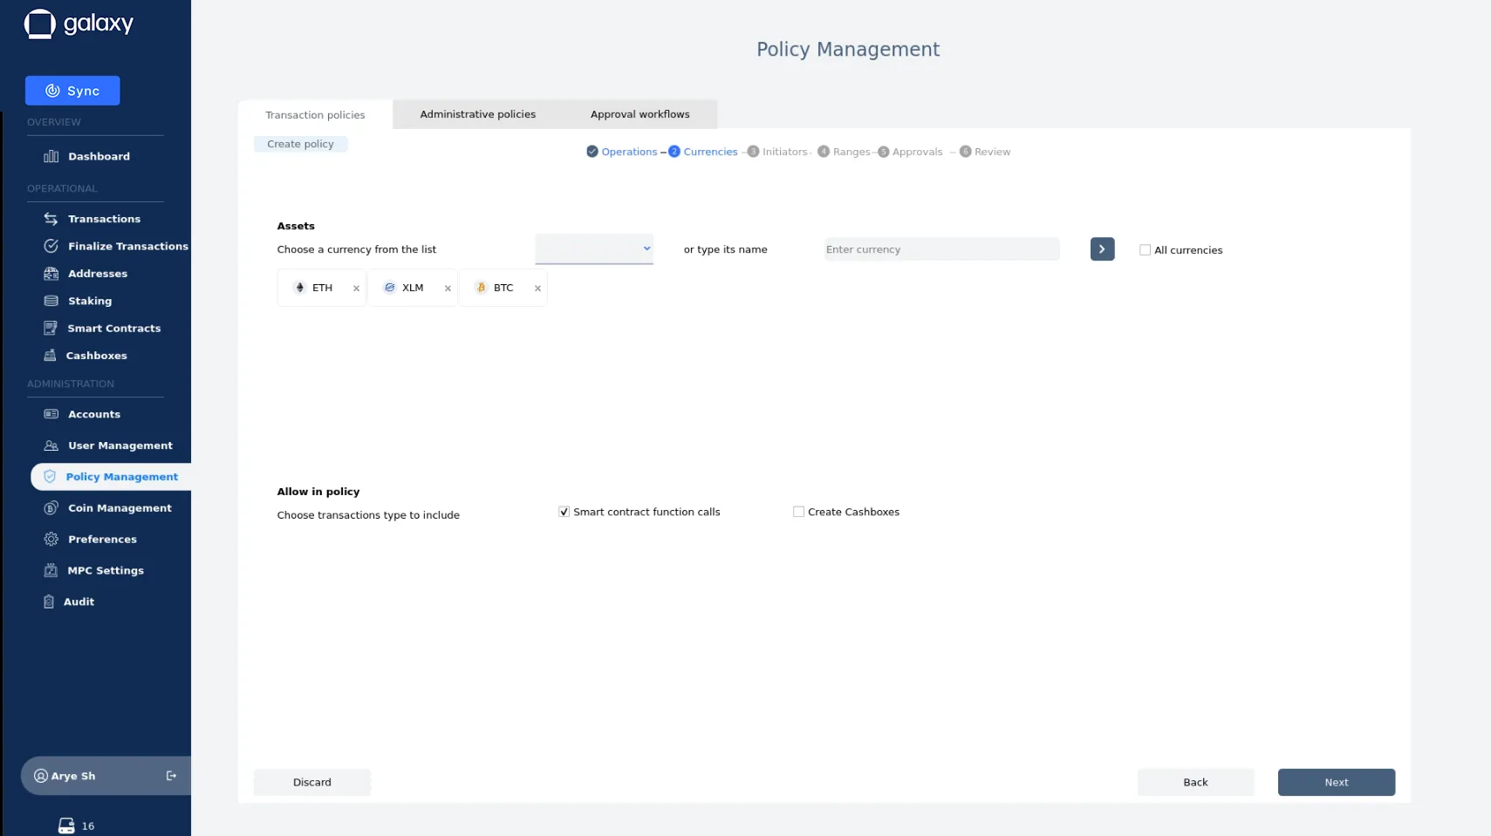Click the Accounts card icon
The width and height of the screenshot is (1491, 836).
(51, 414)
